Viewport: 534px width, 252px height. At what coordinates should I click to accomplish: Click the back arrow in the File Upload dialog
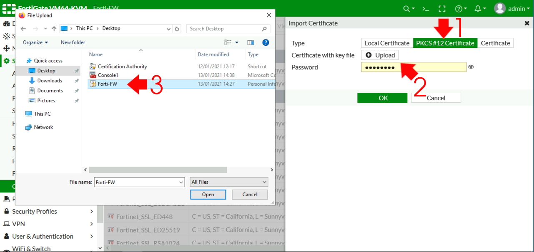click(x=23, y=28)
